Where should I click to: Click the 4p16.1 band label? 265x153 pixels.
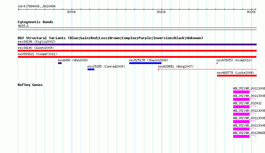[x=23, y=26]
